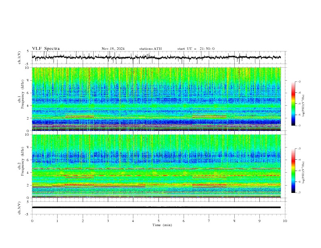Click tick label "10" on the Time axis

coord(285,221)
